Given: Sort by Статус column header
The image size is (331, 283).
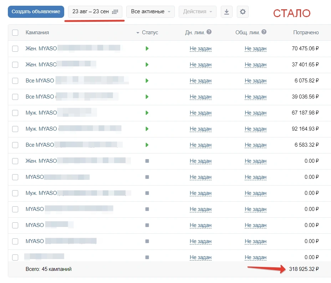Looking at the screenshot, I should coord(150,32).
